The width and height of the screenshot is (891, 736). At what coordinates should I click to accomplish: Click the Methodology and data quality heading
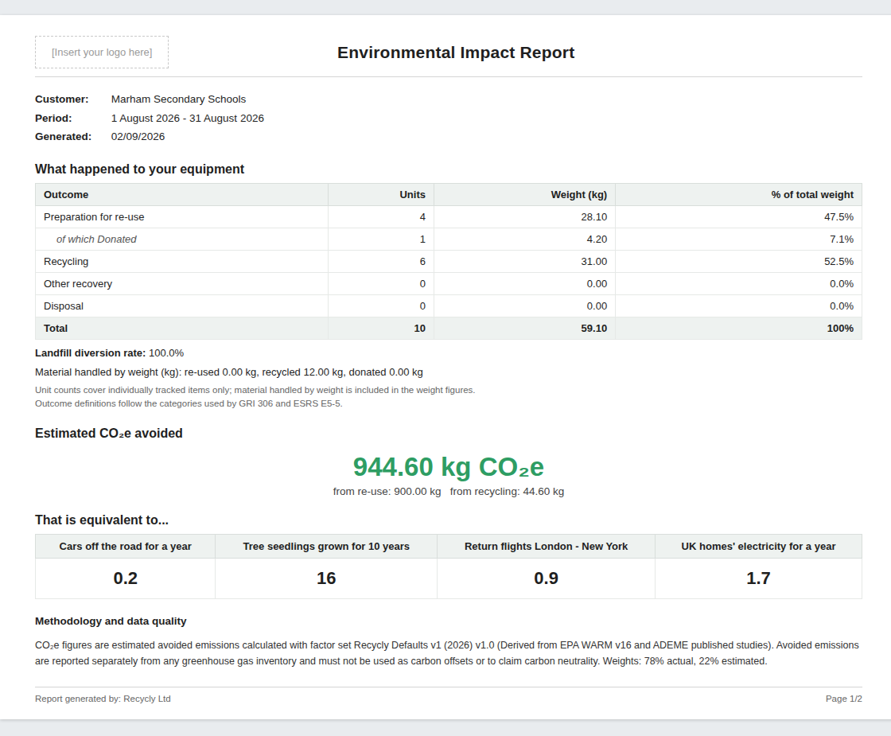coord(111,621)
